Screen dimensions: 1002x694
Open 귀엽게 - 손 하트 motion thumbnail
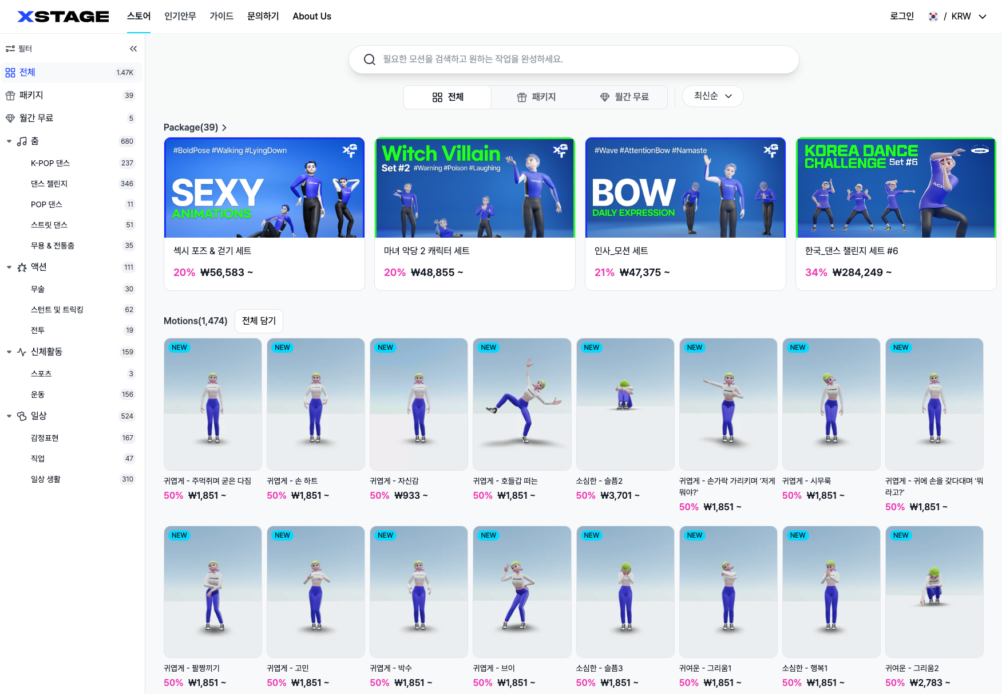(316, 404)
